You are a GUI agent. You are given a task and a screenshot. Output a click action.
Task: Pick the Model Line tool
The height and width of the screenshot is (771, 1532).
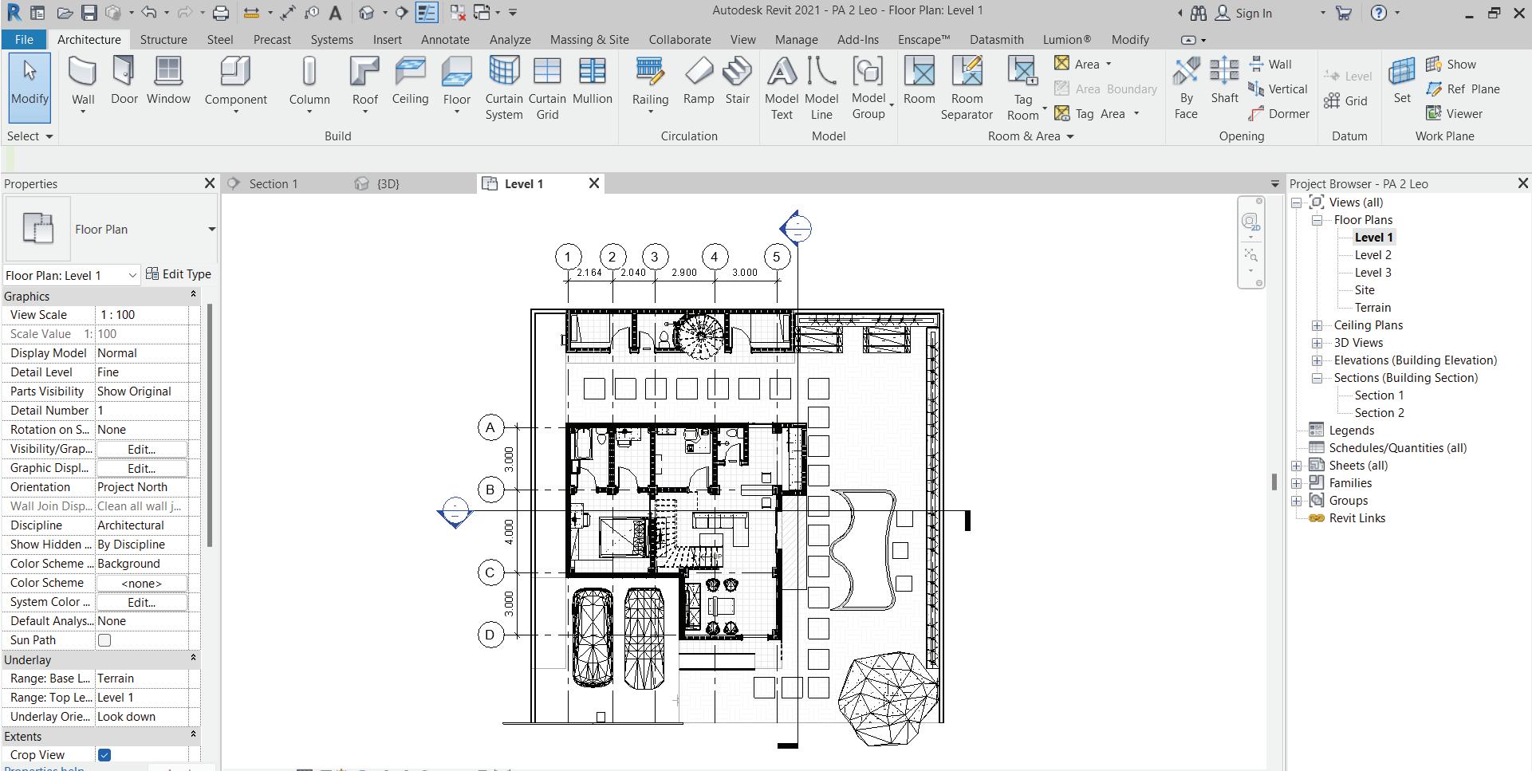(821, 89)
